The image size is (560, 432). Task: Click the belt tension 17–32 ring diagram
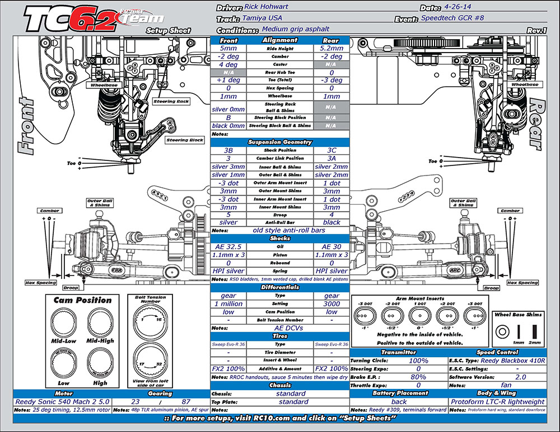coord(150,360)
